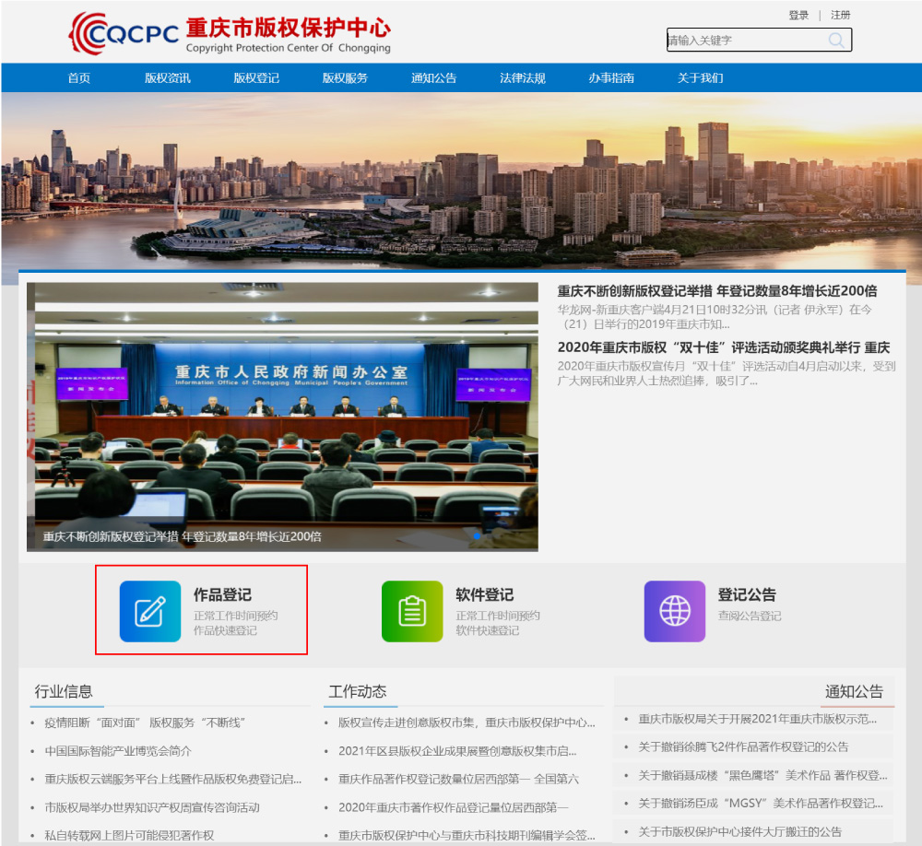Click the 关于我们 navigation item
This screenshot has width=922, height=846.
tap(699, 78)
